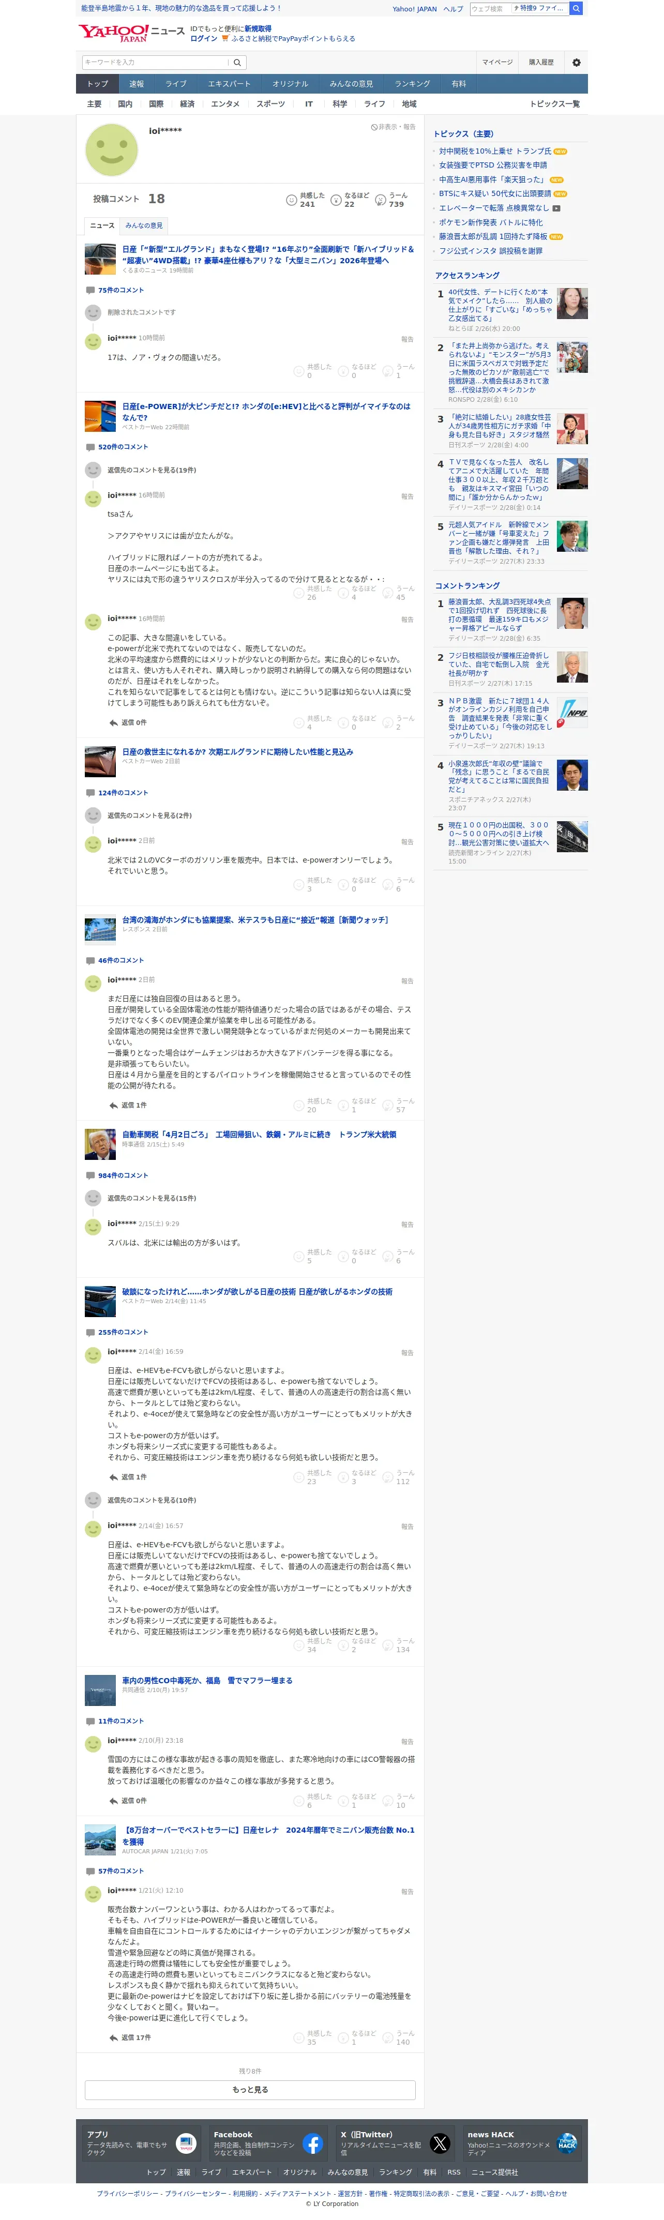Switch to the みんなの意見 profile tab
664x2220 pixels.
[143, 225]
